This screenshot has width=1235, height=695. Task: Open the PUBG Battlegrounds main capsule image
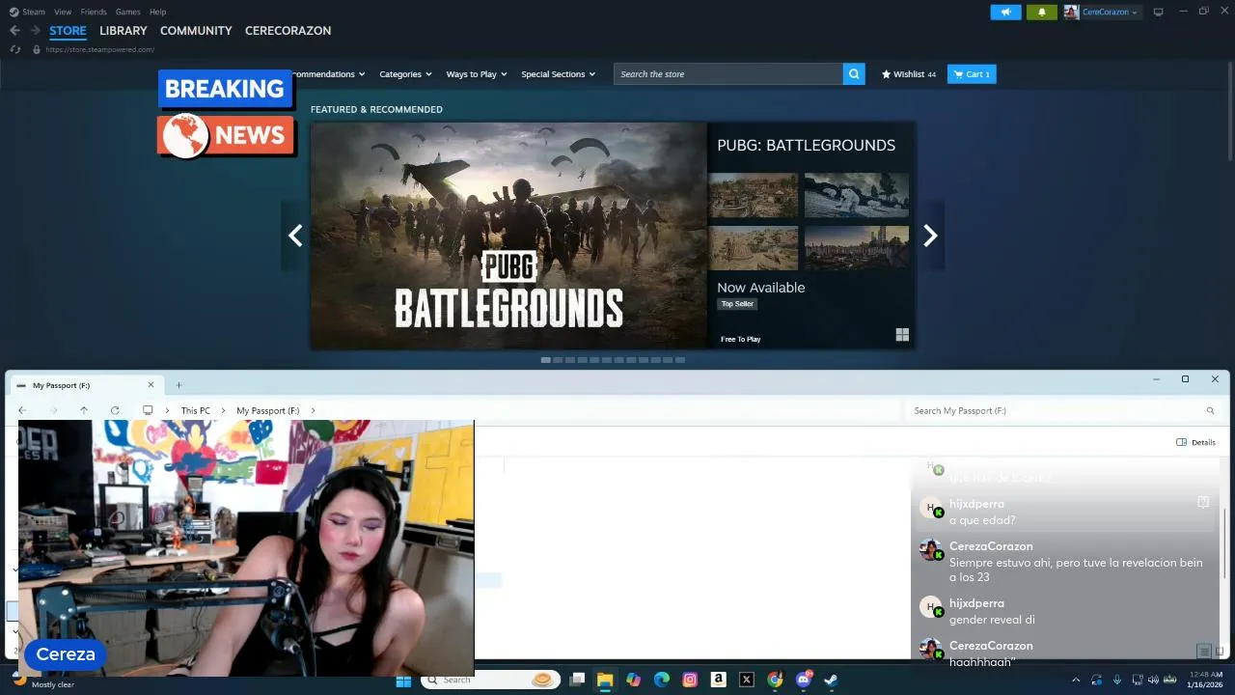tap(508, 236)
